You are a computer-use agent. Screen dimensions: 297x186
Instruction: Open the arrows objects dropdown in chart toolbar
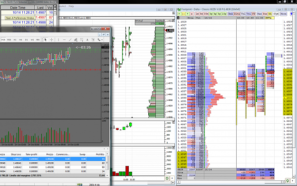(x=100, y=39)
